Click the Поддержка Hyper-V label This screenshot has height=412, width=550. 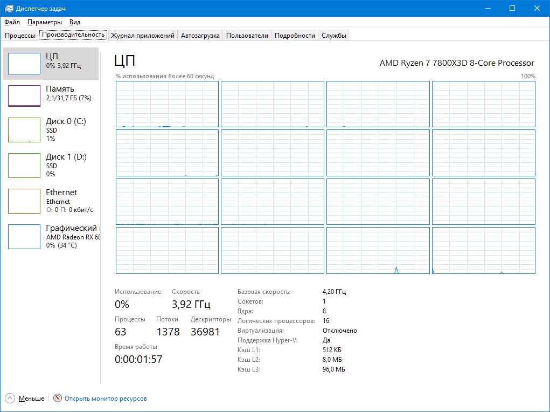pyautogui.click(x=268, y=340)
